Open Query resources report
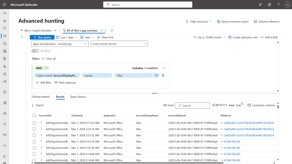This screenshot has width=292, height=164. tap(232, 22)
